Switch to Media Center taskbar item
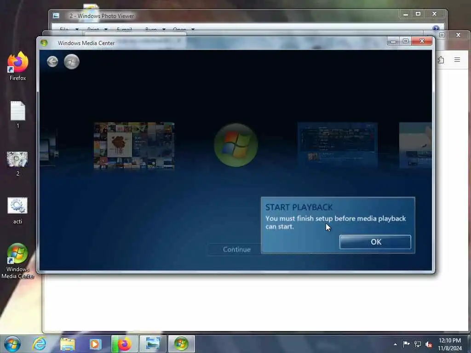Image resolution: width=471 pixels, height=353 pixels. click(181, 344)
